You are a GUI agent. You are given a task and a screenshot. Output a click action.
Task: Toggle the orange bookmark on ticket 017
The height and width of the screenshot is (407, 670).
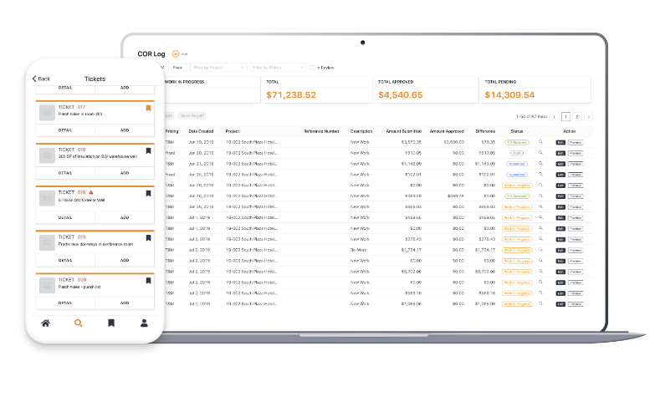(148, 108)
